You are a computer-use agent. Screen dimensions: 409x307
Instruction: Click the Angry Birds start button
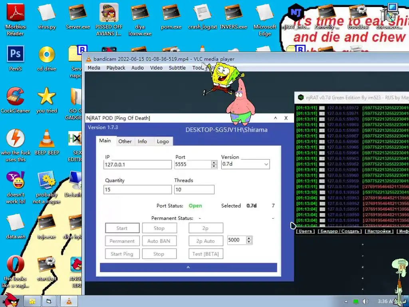click(10, 300)
